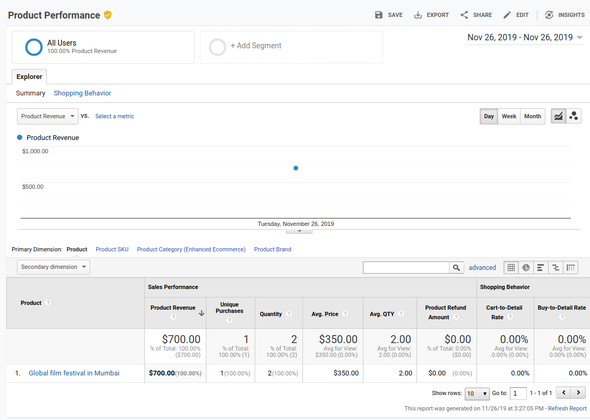Click the Export download icon
This screenshot has width=590, height=420.
pos(418,15)
